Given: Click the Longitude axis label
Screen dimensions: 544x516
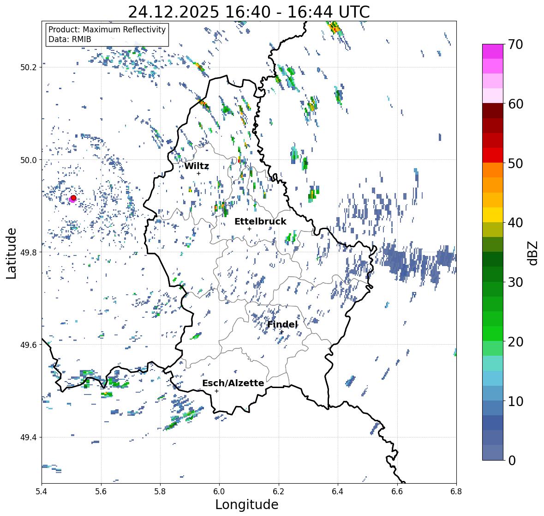Looking at the screenshot, I should coord(247,504).
